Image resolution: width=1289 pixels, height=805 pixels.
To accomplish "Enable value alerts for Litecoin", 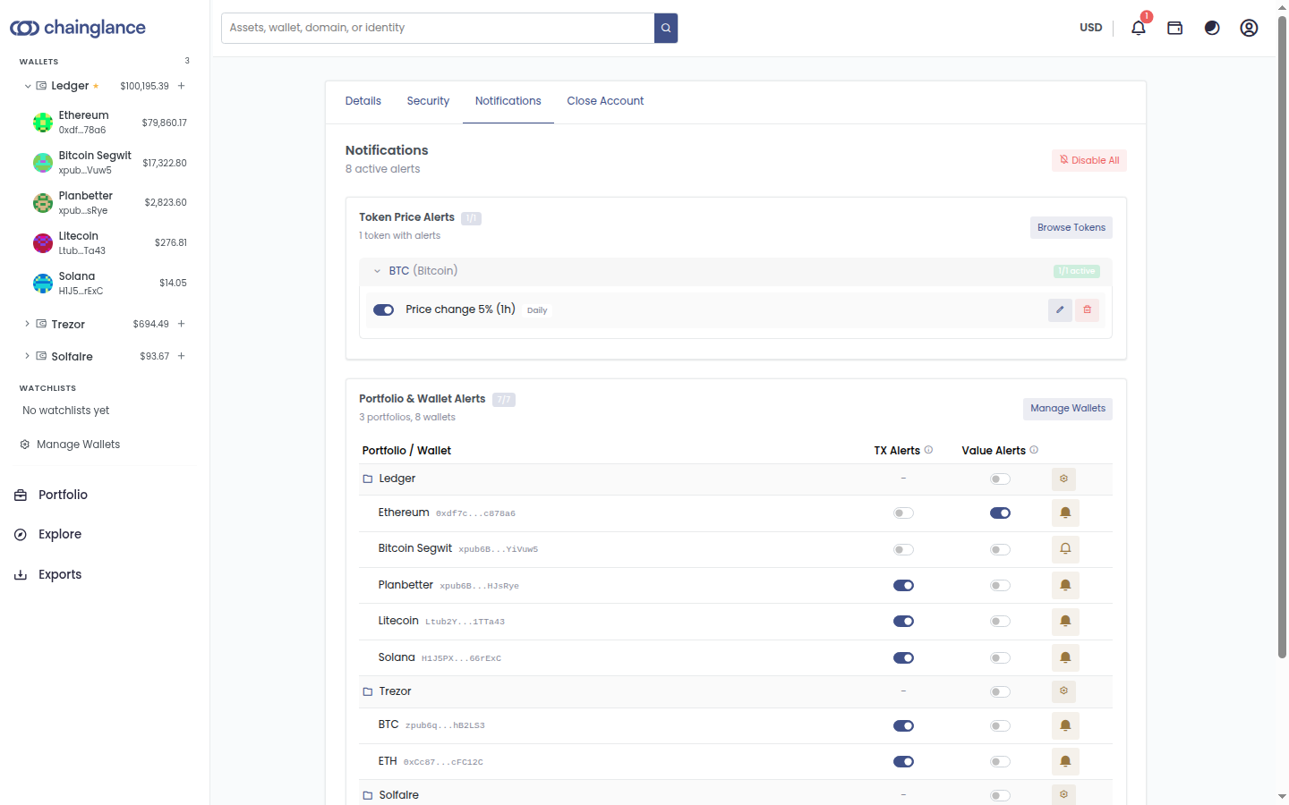I will pyautogui.click(x=1000, y=622).
